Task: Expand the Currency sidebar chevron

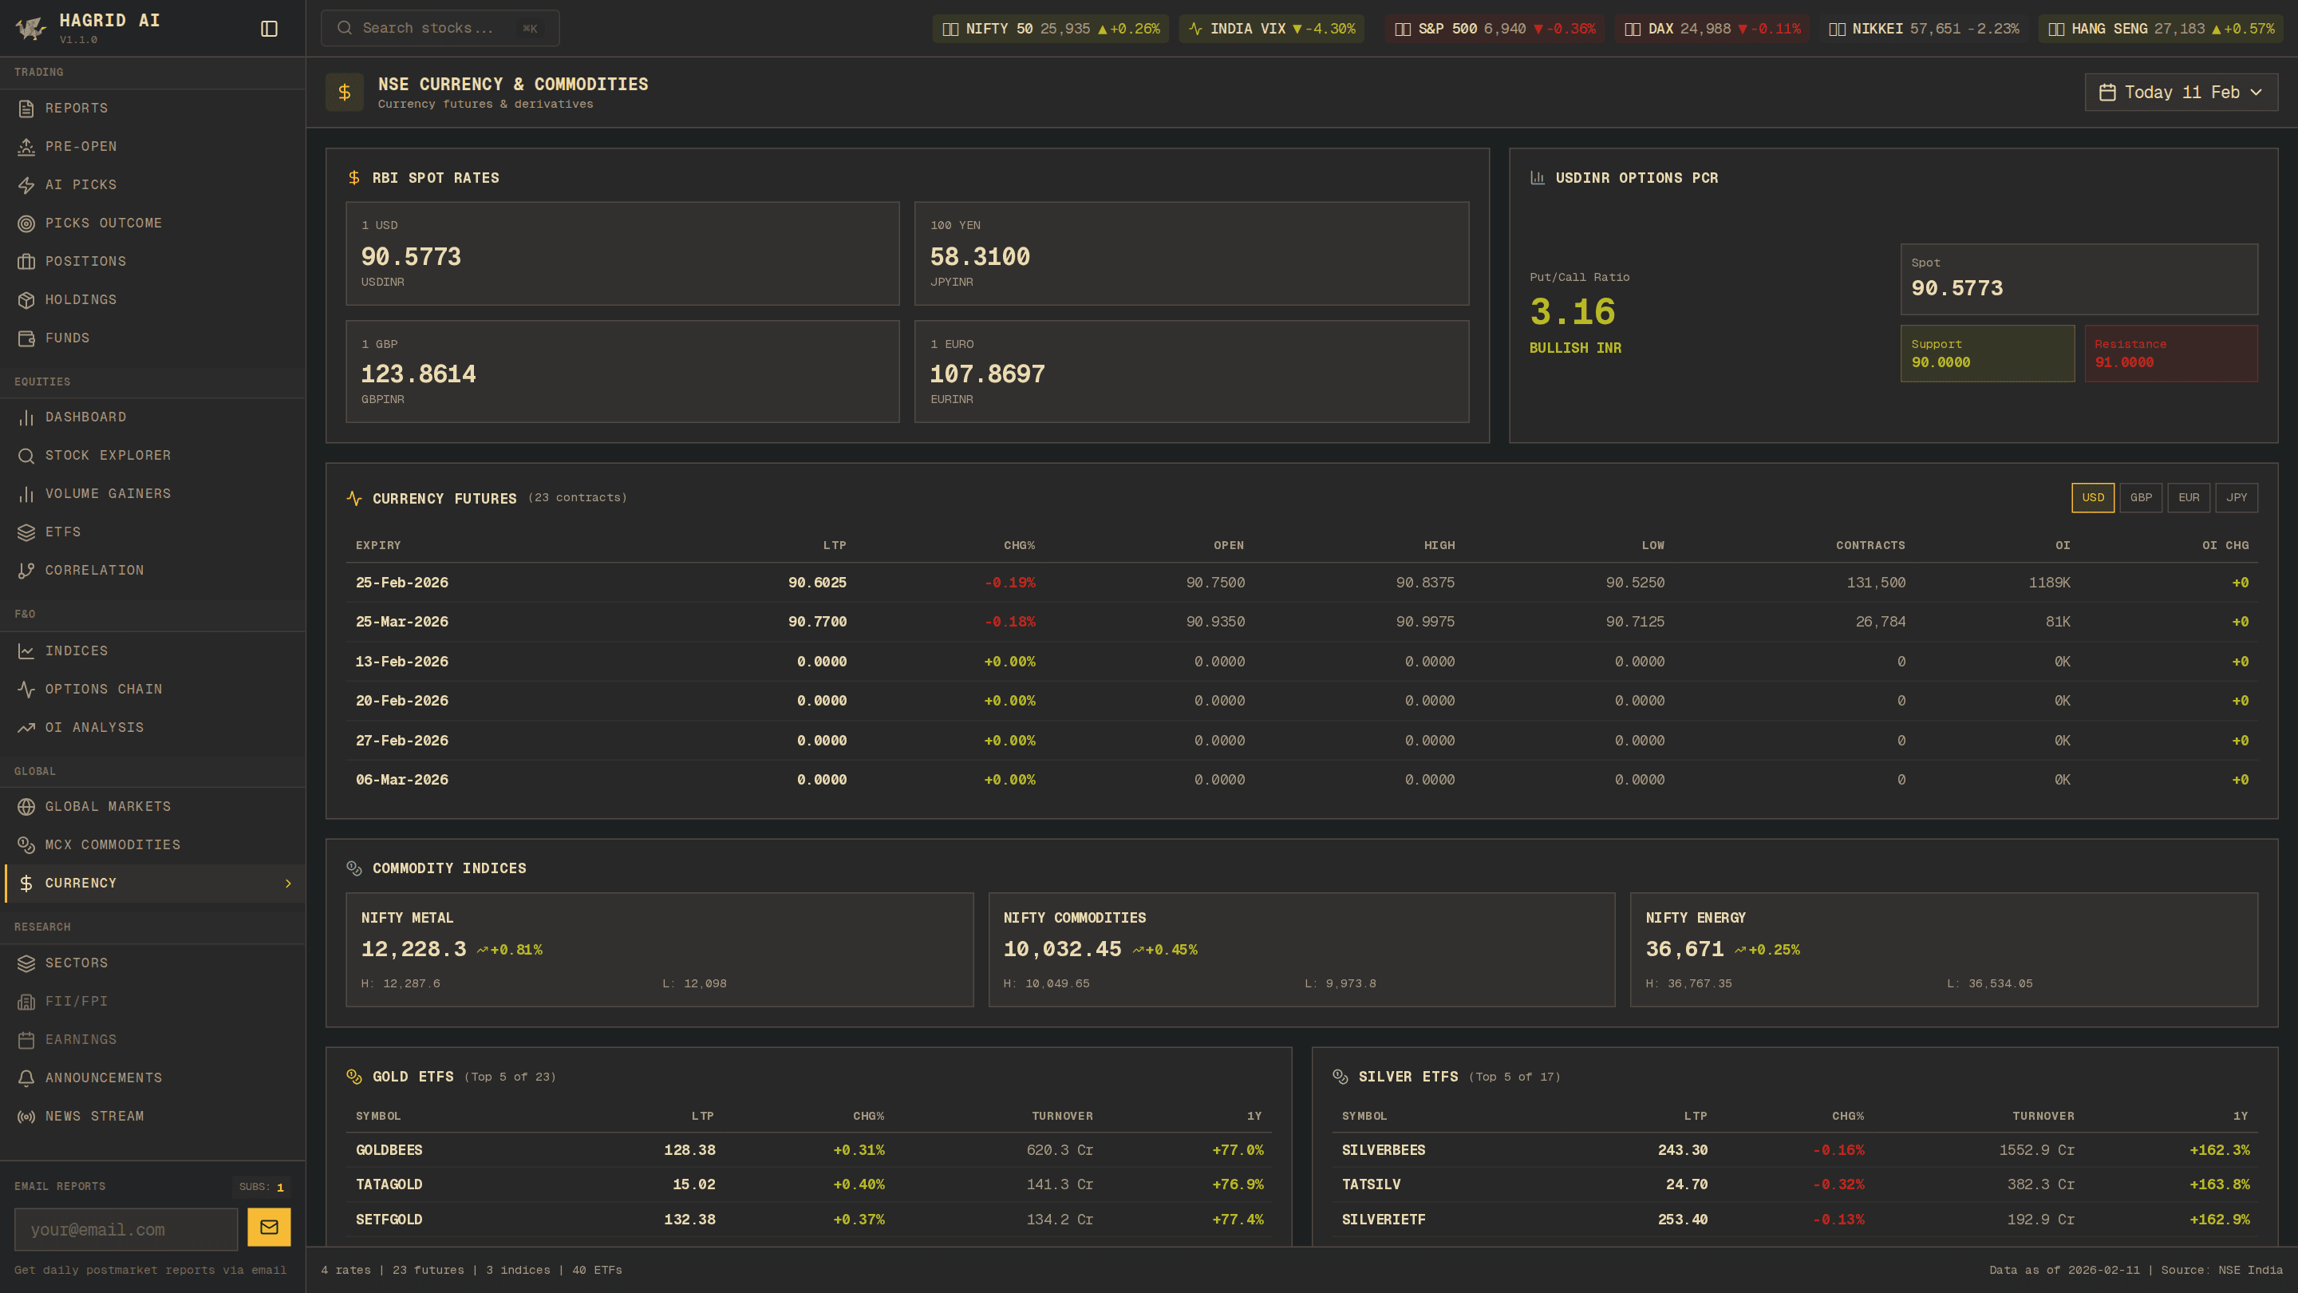Action: point(288,884)
